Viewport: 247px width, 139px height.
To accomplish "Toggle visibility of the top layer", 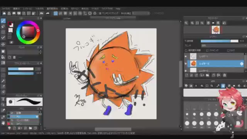I will point(186,56).
